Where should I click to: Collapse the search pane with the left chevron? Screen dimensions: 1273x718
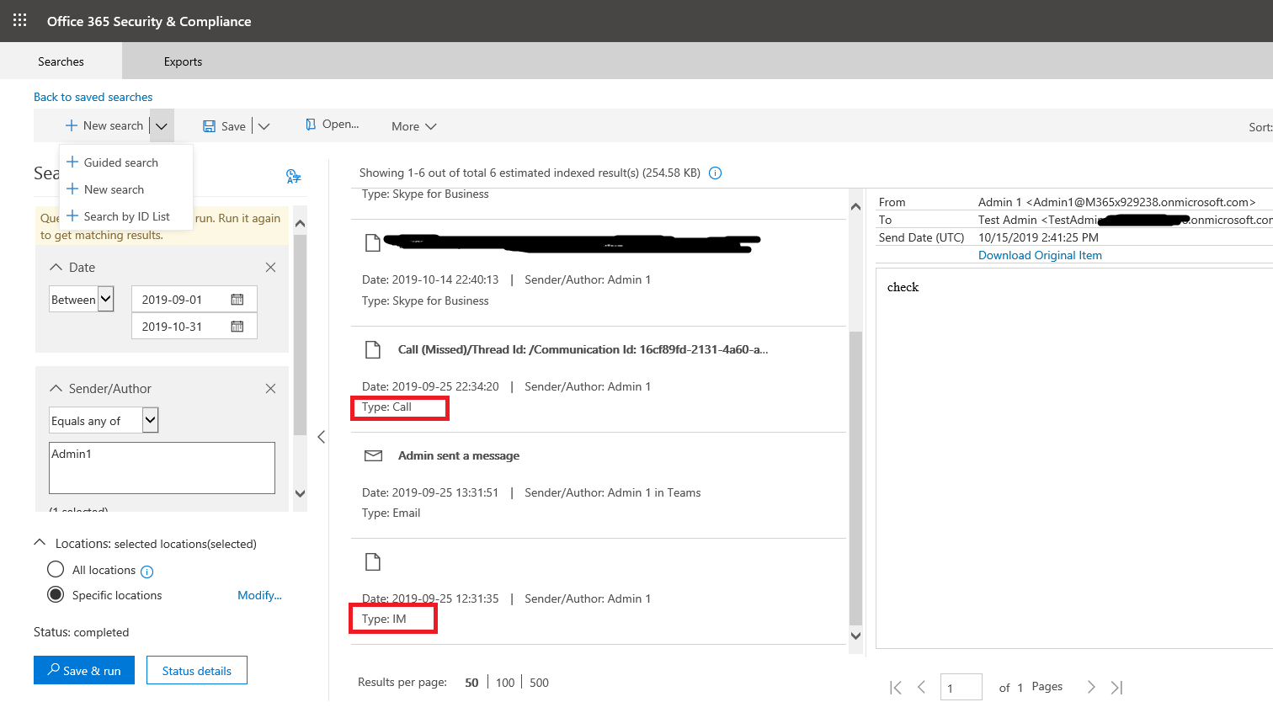pyautogui.click(x=321, y=437)
